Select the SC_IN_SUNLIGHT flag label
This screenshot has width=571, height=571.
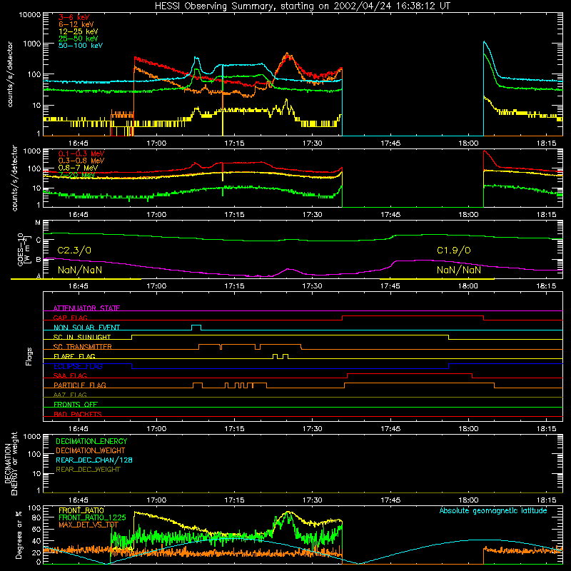pos(82,337)
